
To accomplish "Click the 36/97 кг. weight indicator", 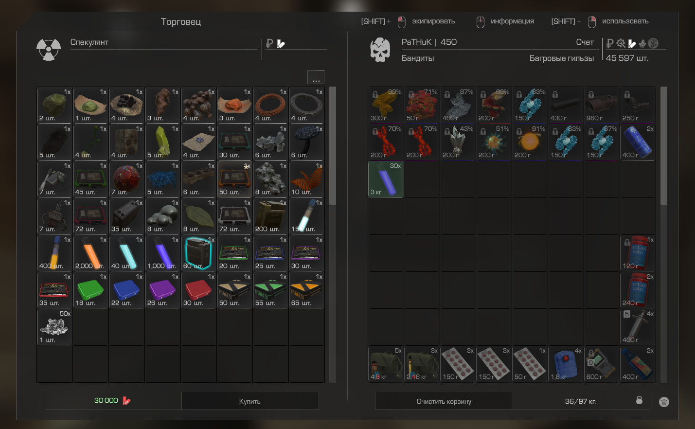I will point(581,401).
